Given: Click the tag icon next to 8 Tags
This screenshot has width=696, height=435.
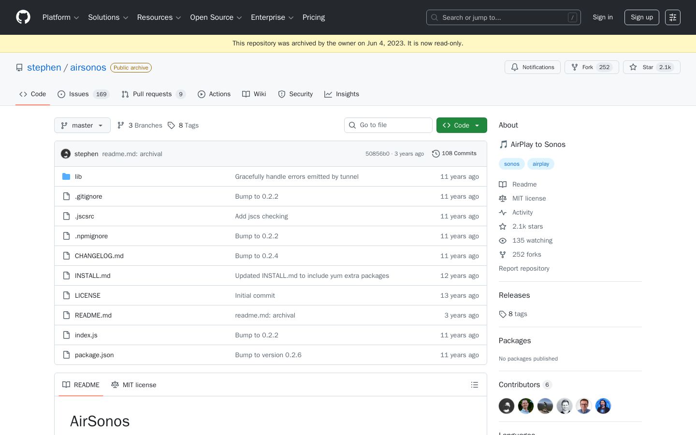Looking at the screenshot, I should 171,125.
